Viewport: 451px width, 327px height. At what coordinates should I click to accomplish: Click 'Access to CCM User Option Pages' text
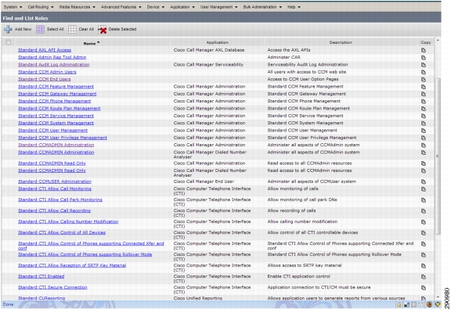point(303,79)
